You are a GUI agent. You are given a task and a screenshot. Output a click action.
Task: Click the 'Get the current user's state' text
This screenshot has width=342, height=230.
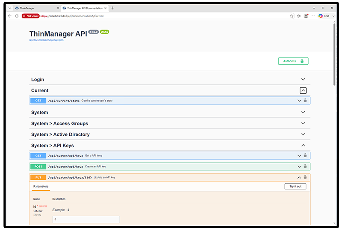(97, 101)
